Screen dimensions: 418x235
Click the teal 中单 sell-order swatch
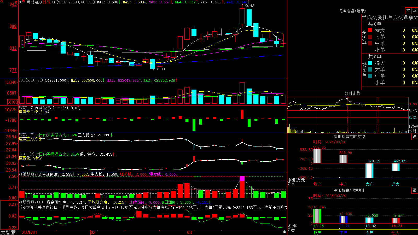click(x=370, y=76)
